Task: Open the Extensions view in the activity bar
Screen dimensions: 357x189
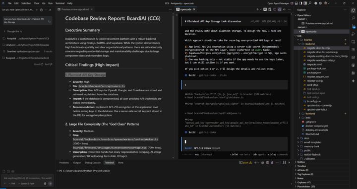Action: click(353, 50)
